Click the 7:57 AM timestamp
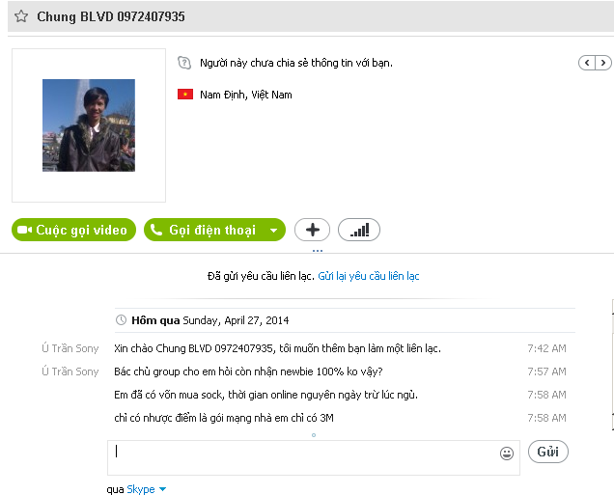The height and width of the screenshot is (495, 614). pyautogui.click(x=546, y=371)
